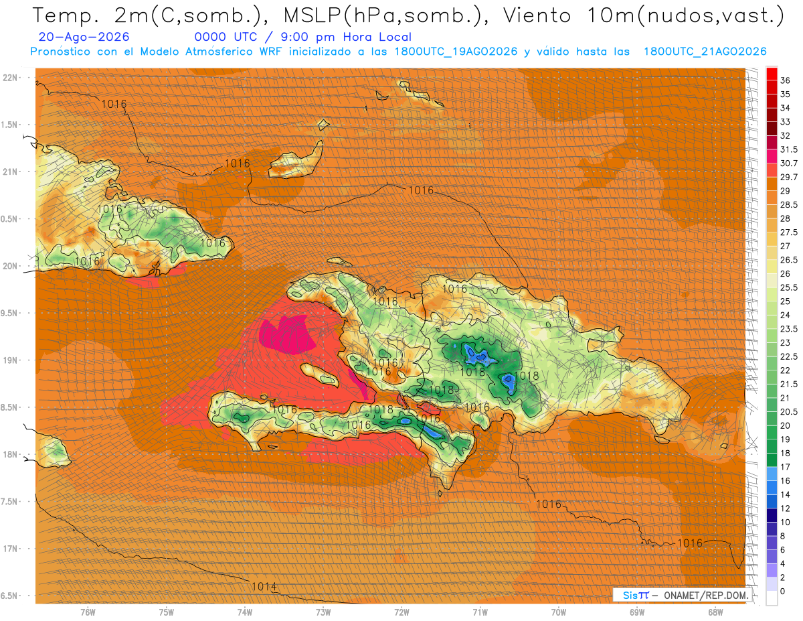The image size is (803, 621).
Task: Click legend value 28.5
Action: (789, 204)
